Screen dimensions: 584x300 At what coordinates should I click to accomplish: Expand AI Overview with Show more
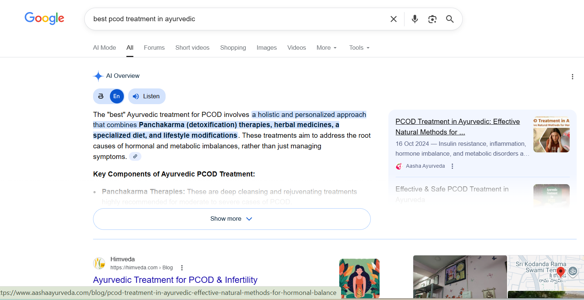coord(232,219)
